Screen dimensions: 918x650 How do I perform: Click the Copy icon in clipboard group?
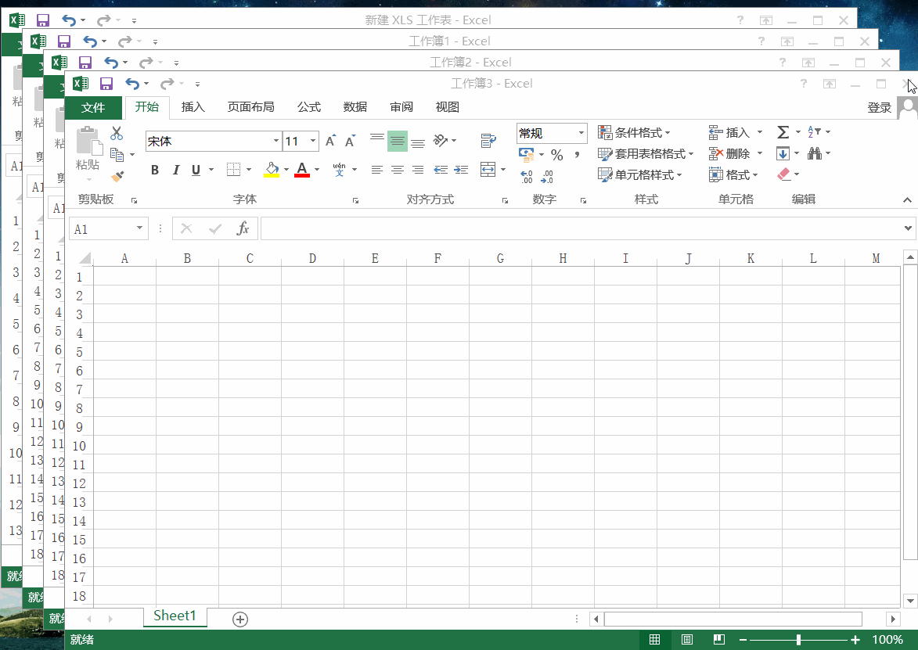point(117,154)
